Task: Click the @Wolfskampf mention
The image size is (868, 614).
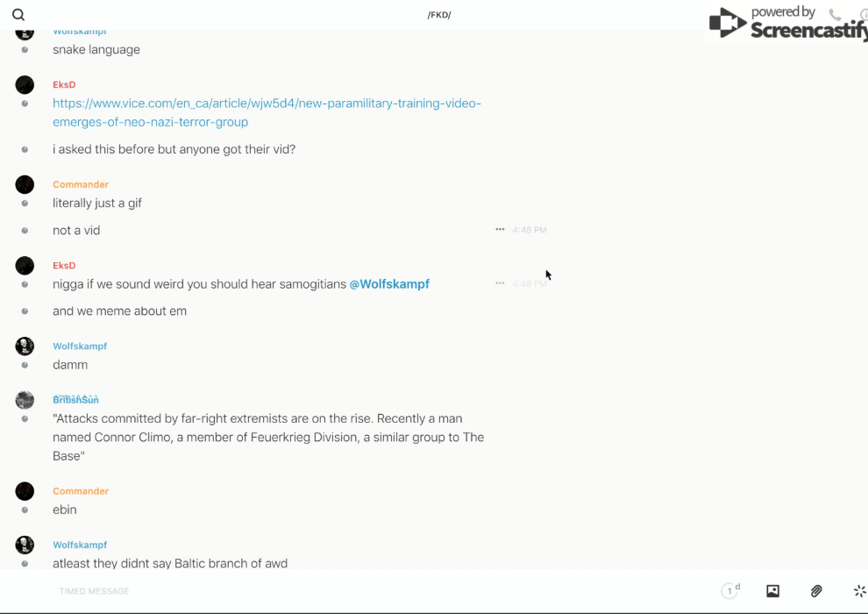Action: [389, 284]
